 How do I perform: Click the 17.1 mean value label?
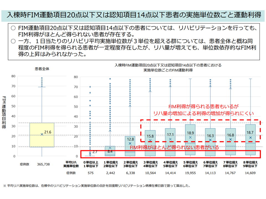pos(171,135)
